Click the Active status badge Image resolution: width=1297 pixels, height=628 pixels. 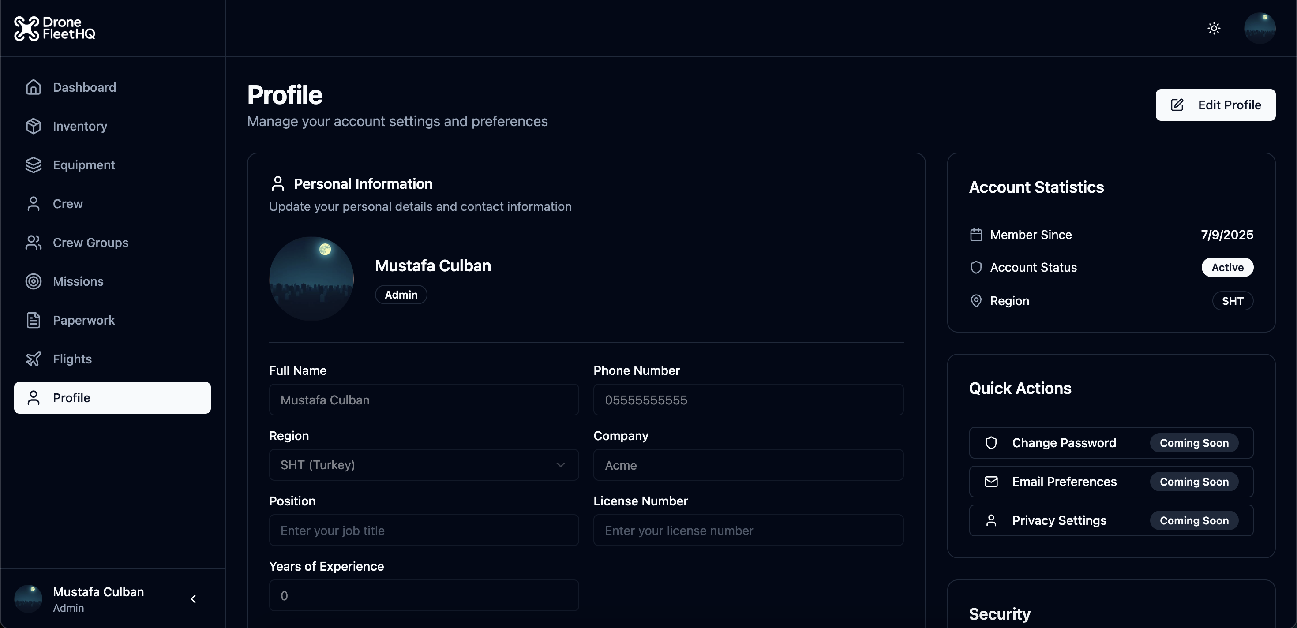[1227, 267]
